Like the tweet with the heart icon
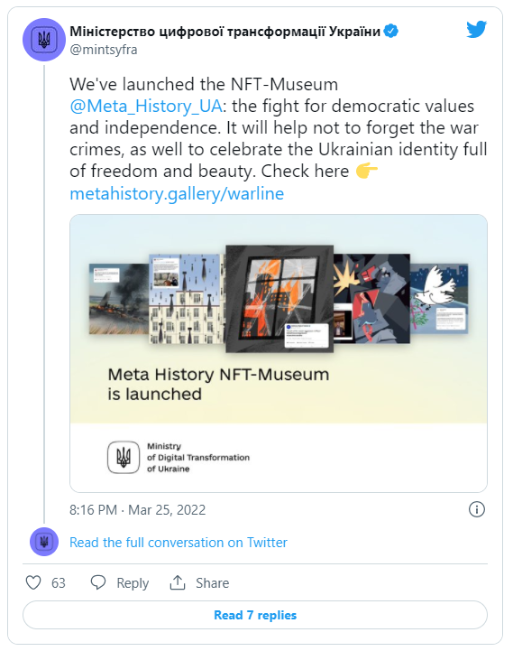513x651 pixels. coord(33,582)
